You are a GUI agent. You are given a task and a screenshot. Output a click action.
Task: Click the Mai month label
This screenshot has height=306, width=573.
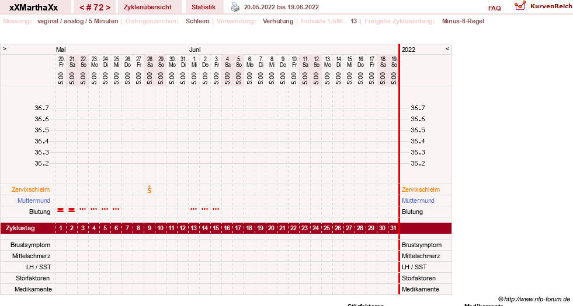click(x=61, y=50)
